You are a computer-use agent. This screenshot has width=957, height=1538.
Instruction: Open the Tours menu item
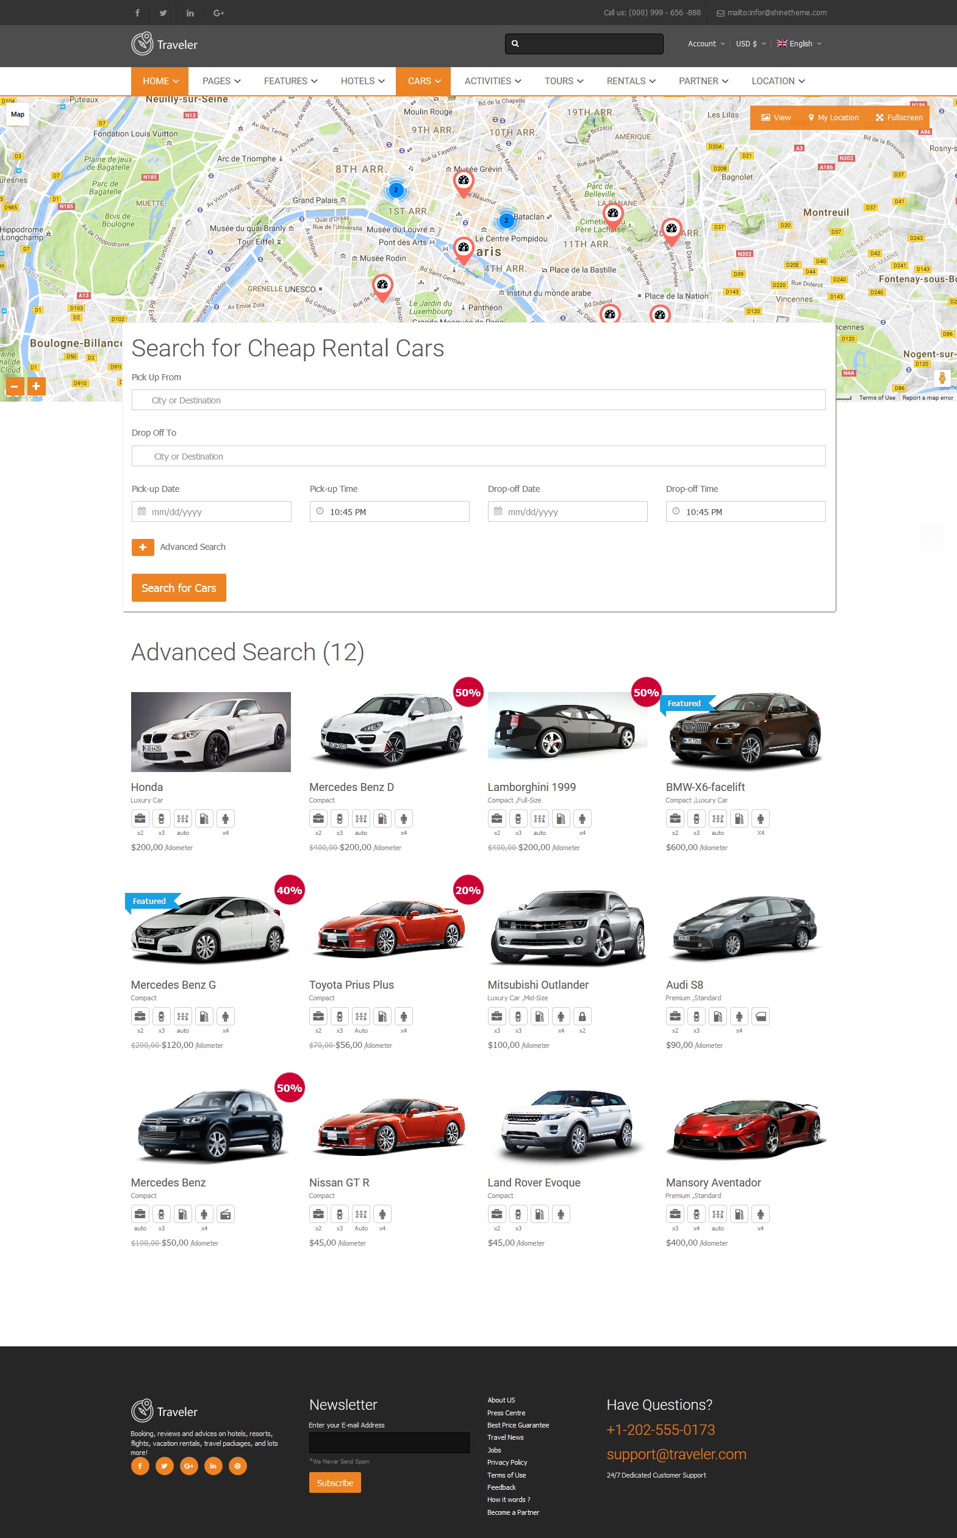coord(564,81)
